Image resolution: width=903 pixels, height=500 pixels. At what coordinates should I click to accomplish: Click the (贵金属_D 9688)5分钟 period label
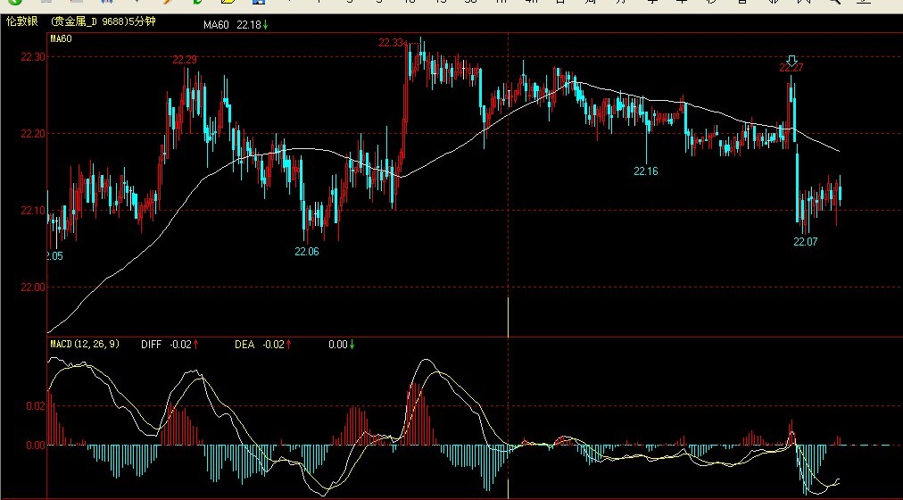104,22
